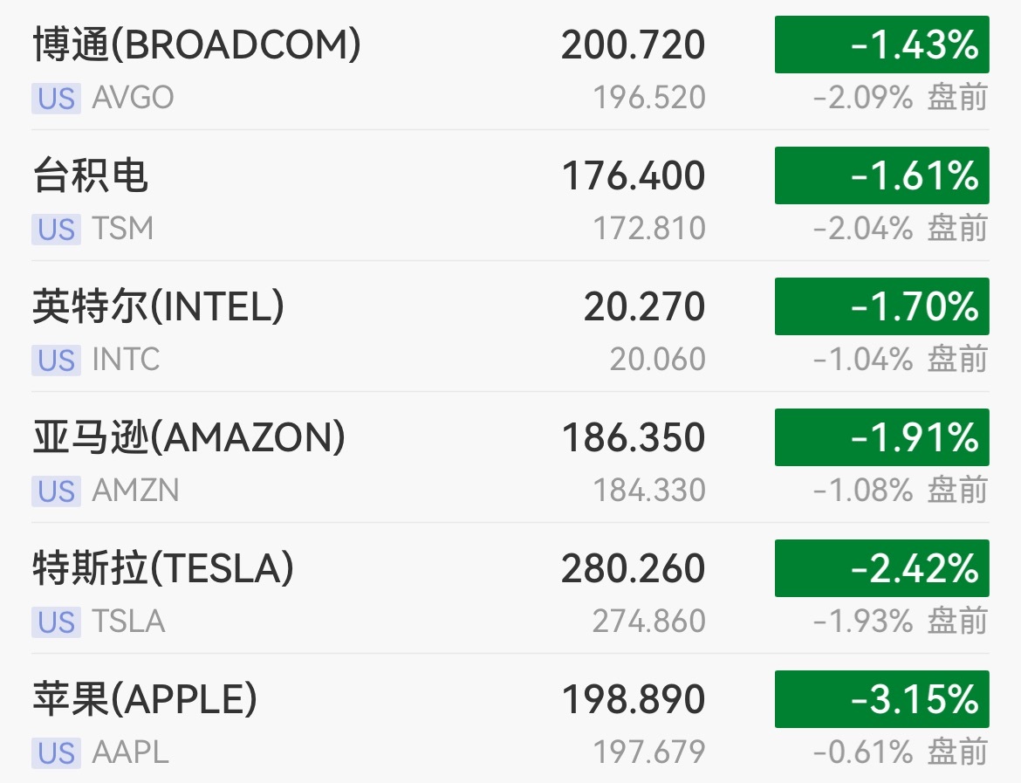Image resolution: width=1021 pixels, height=783 pixels.
Task: Tap Amazon's green -1.91% change badge
Action: [x=881, y=437]
